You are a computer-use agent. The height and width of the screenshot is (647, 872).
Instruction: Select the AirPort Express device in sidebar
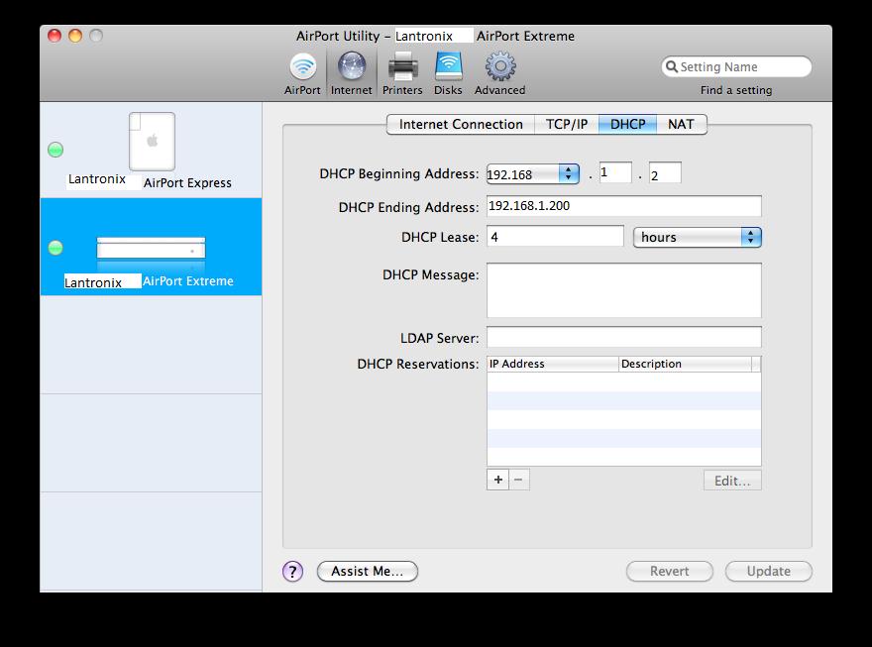pos(151,149)
